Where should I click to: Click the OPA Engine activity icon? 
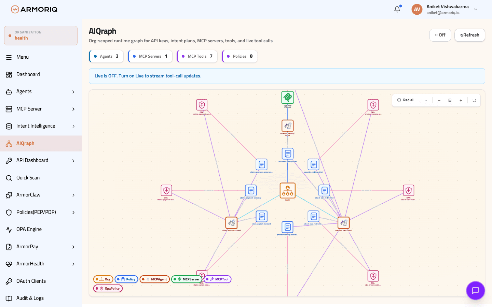pos(9,229)
